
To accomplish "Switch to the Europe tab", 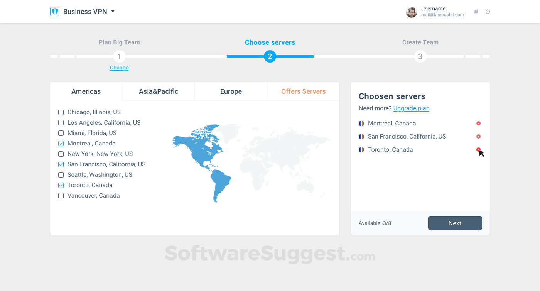I will coord(231,91).
